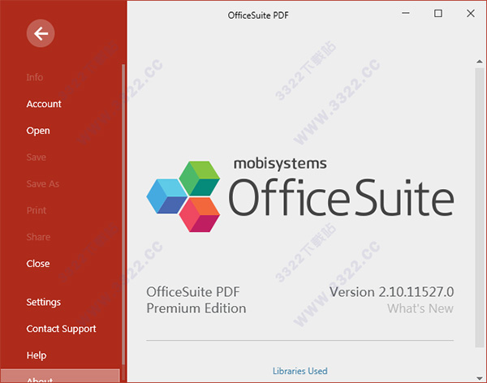Click the mobisystems brand text
The image size is (487, 383).
pos(280,164)
